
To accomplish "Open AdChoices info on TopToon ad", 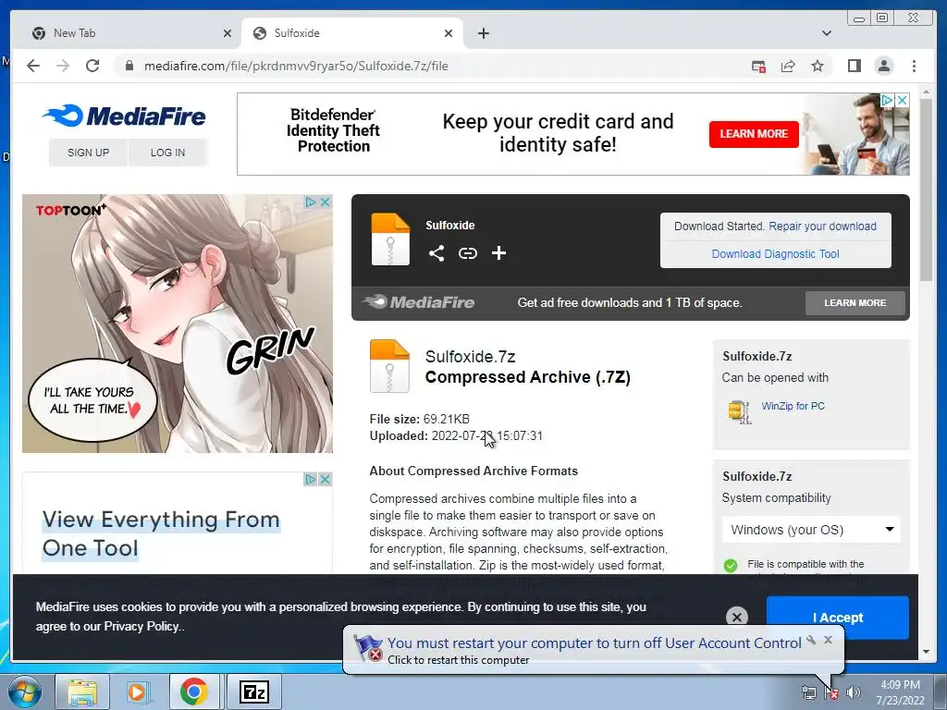I will (311, 202).
